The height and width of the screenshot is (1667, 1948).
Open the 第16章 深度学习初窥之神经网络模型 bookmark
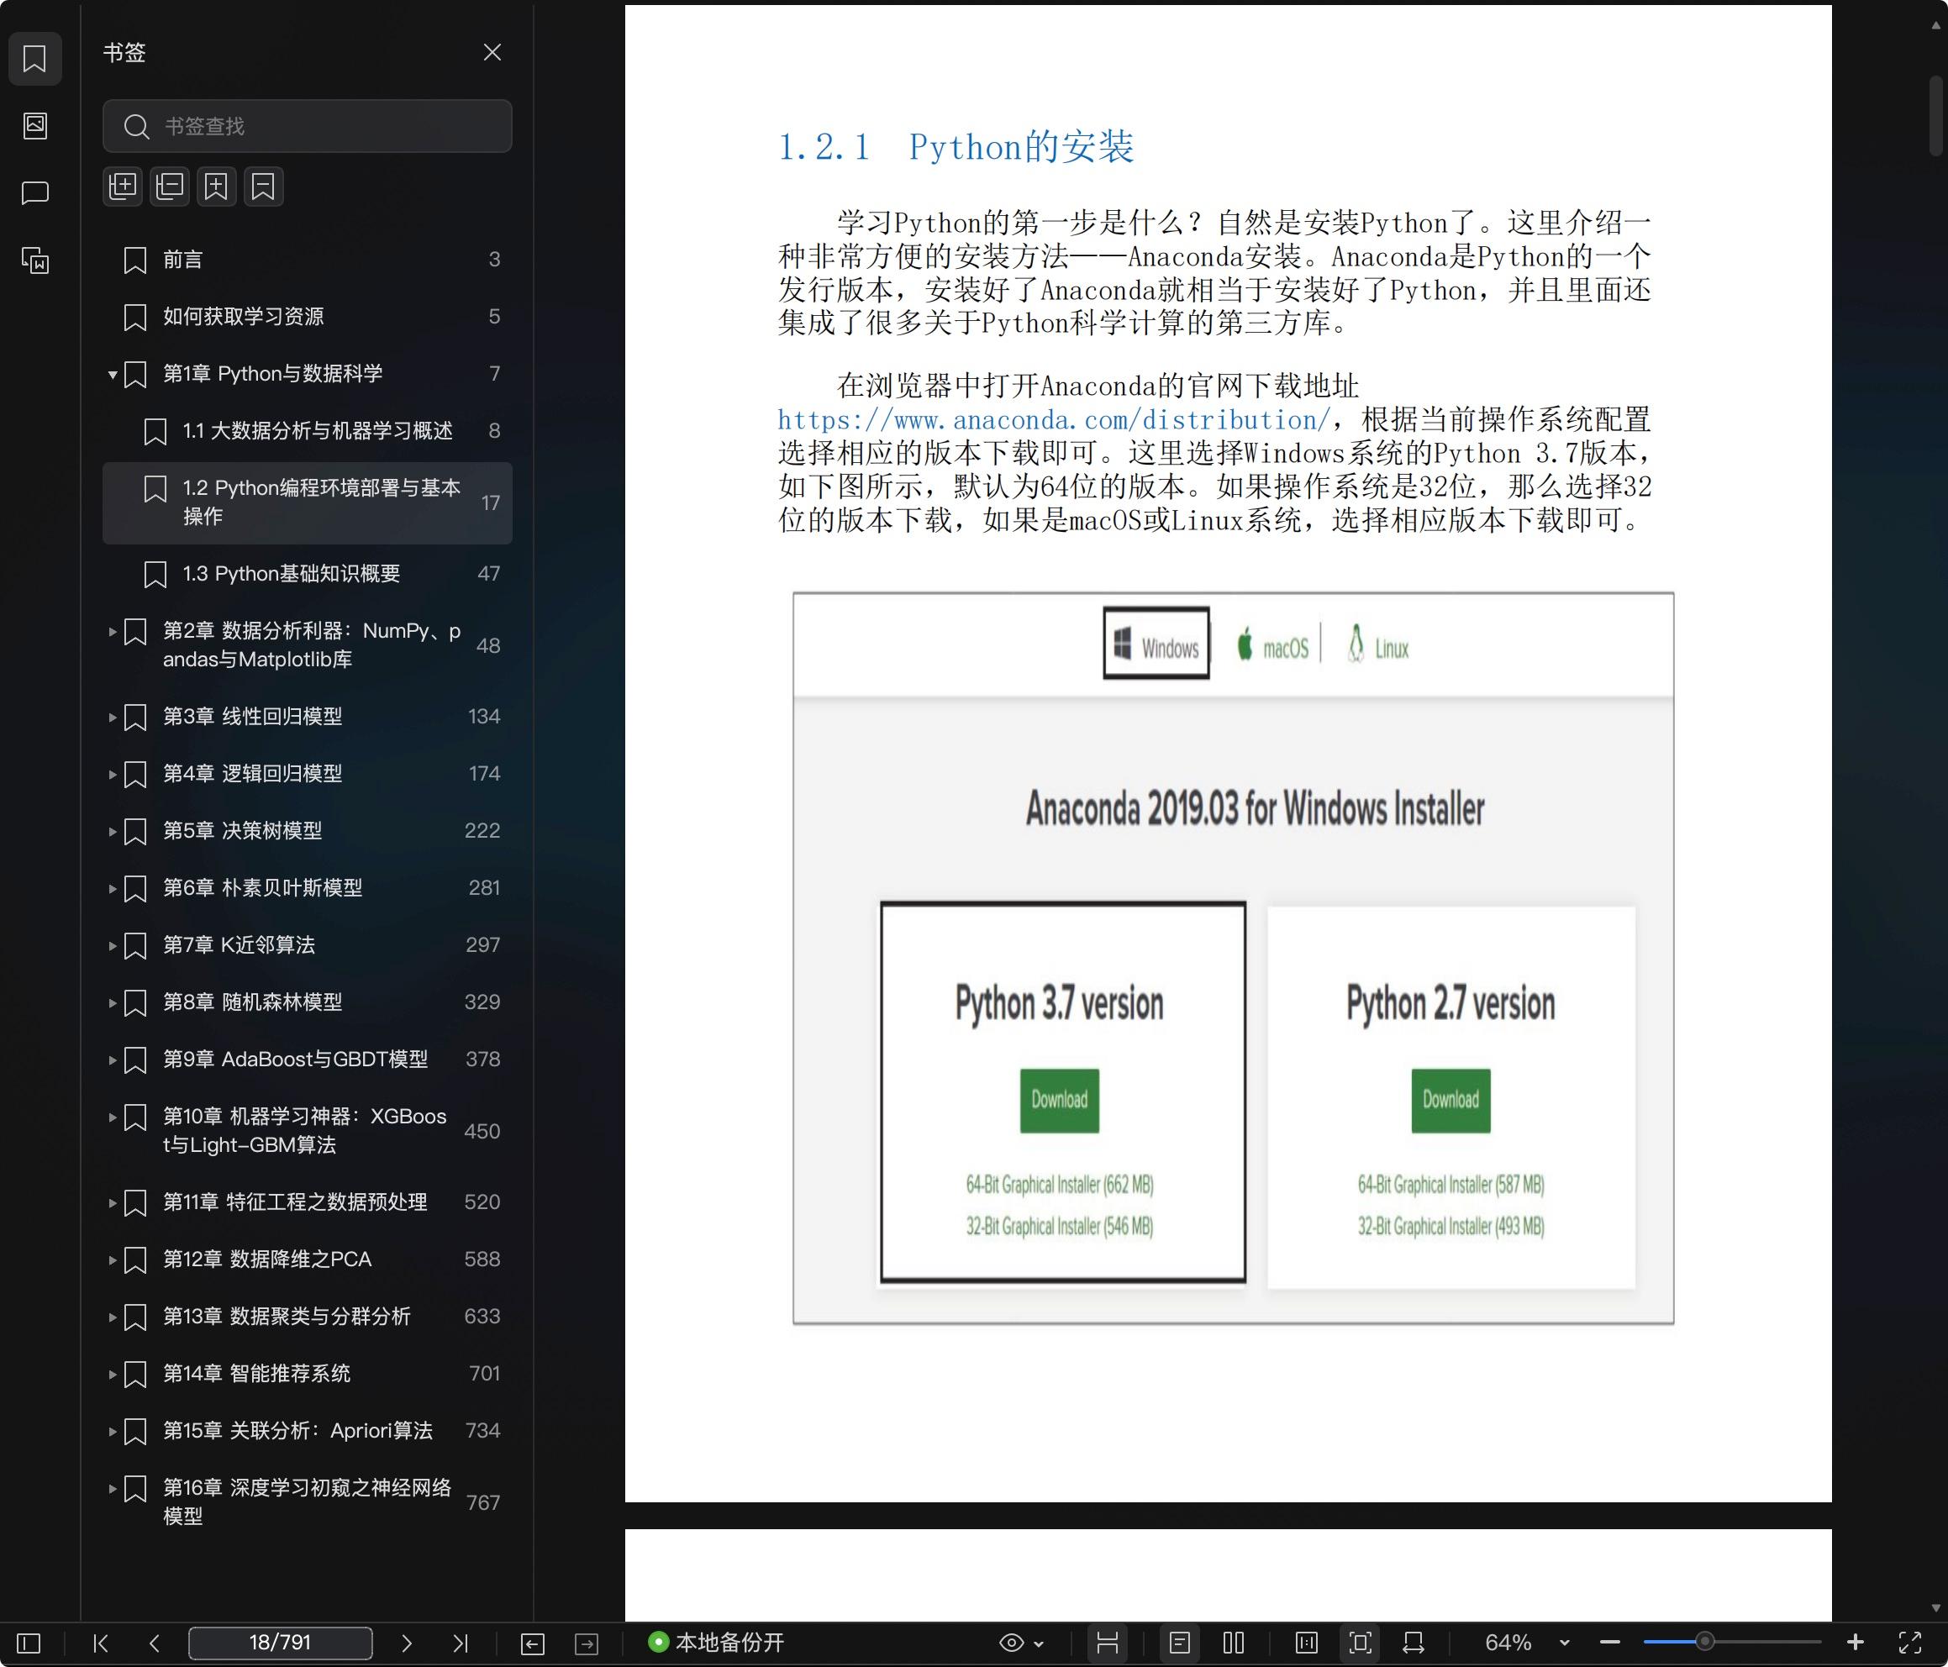(308, 1502)
